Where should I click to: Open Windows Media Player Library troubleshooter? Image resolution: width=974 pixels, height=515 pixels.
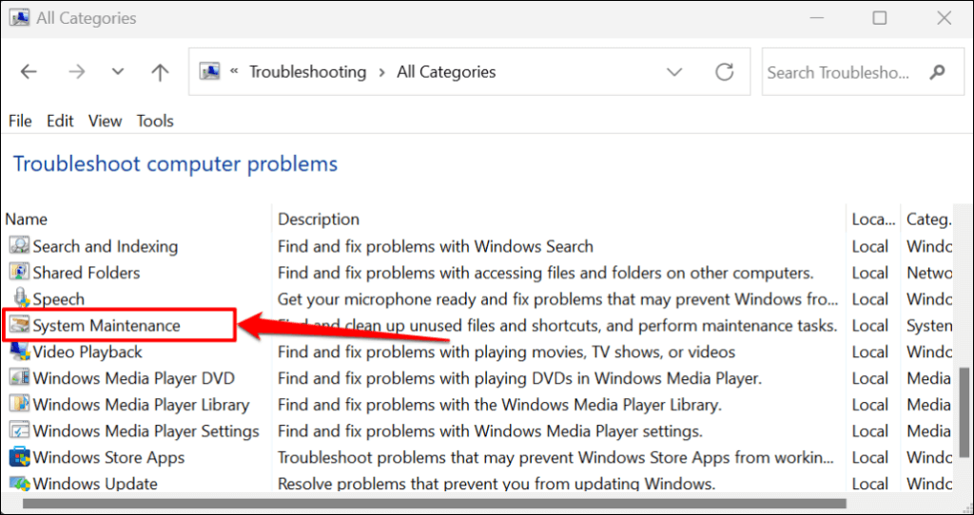point(141,405)
